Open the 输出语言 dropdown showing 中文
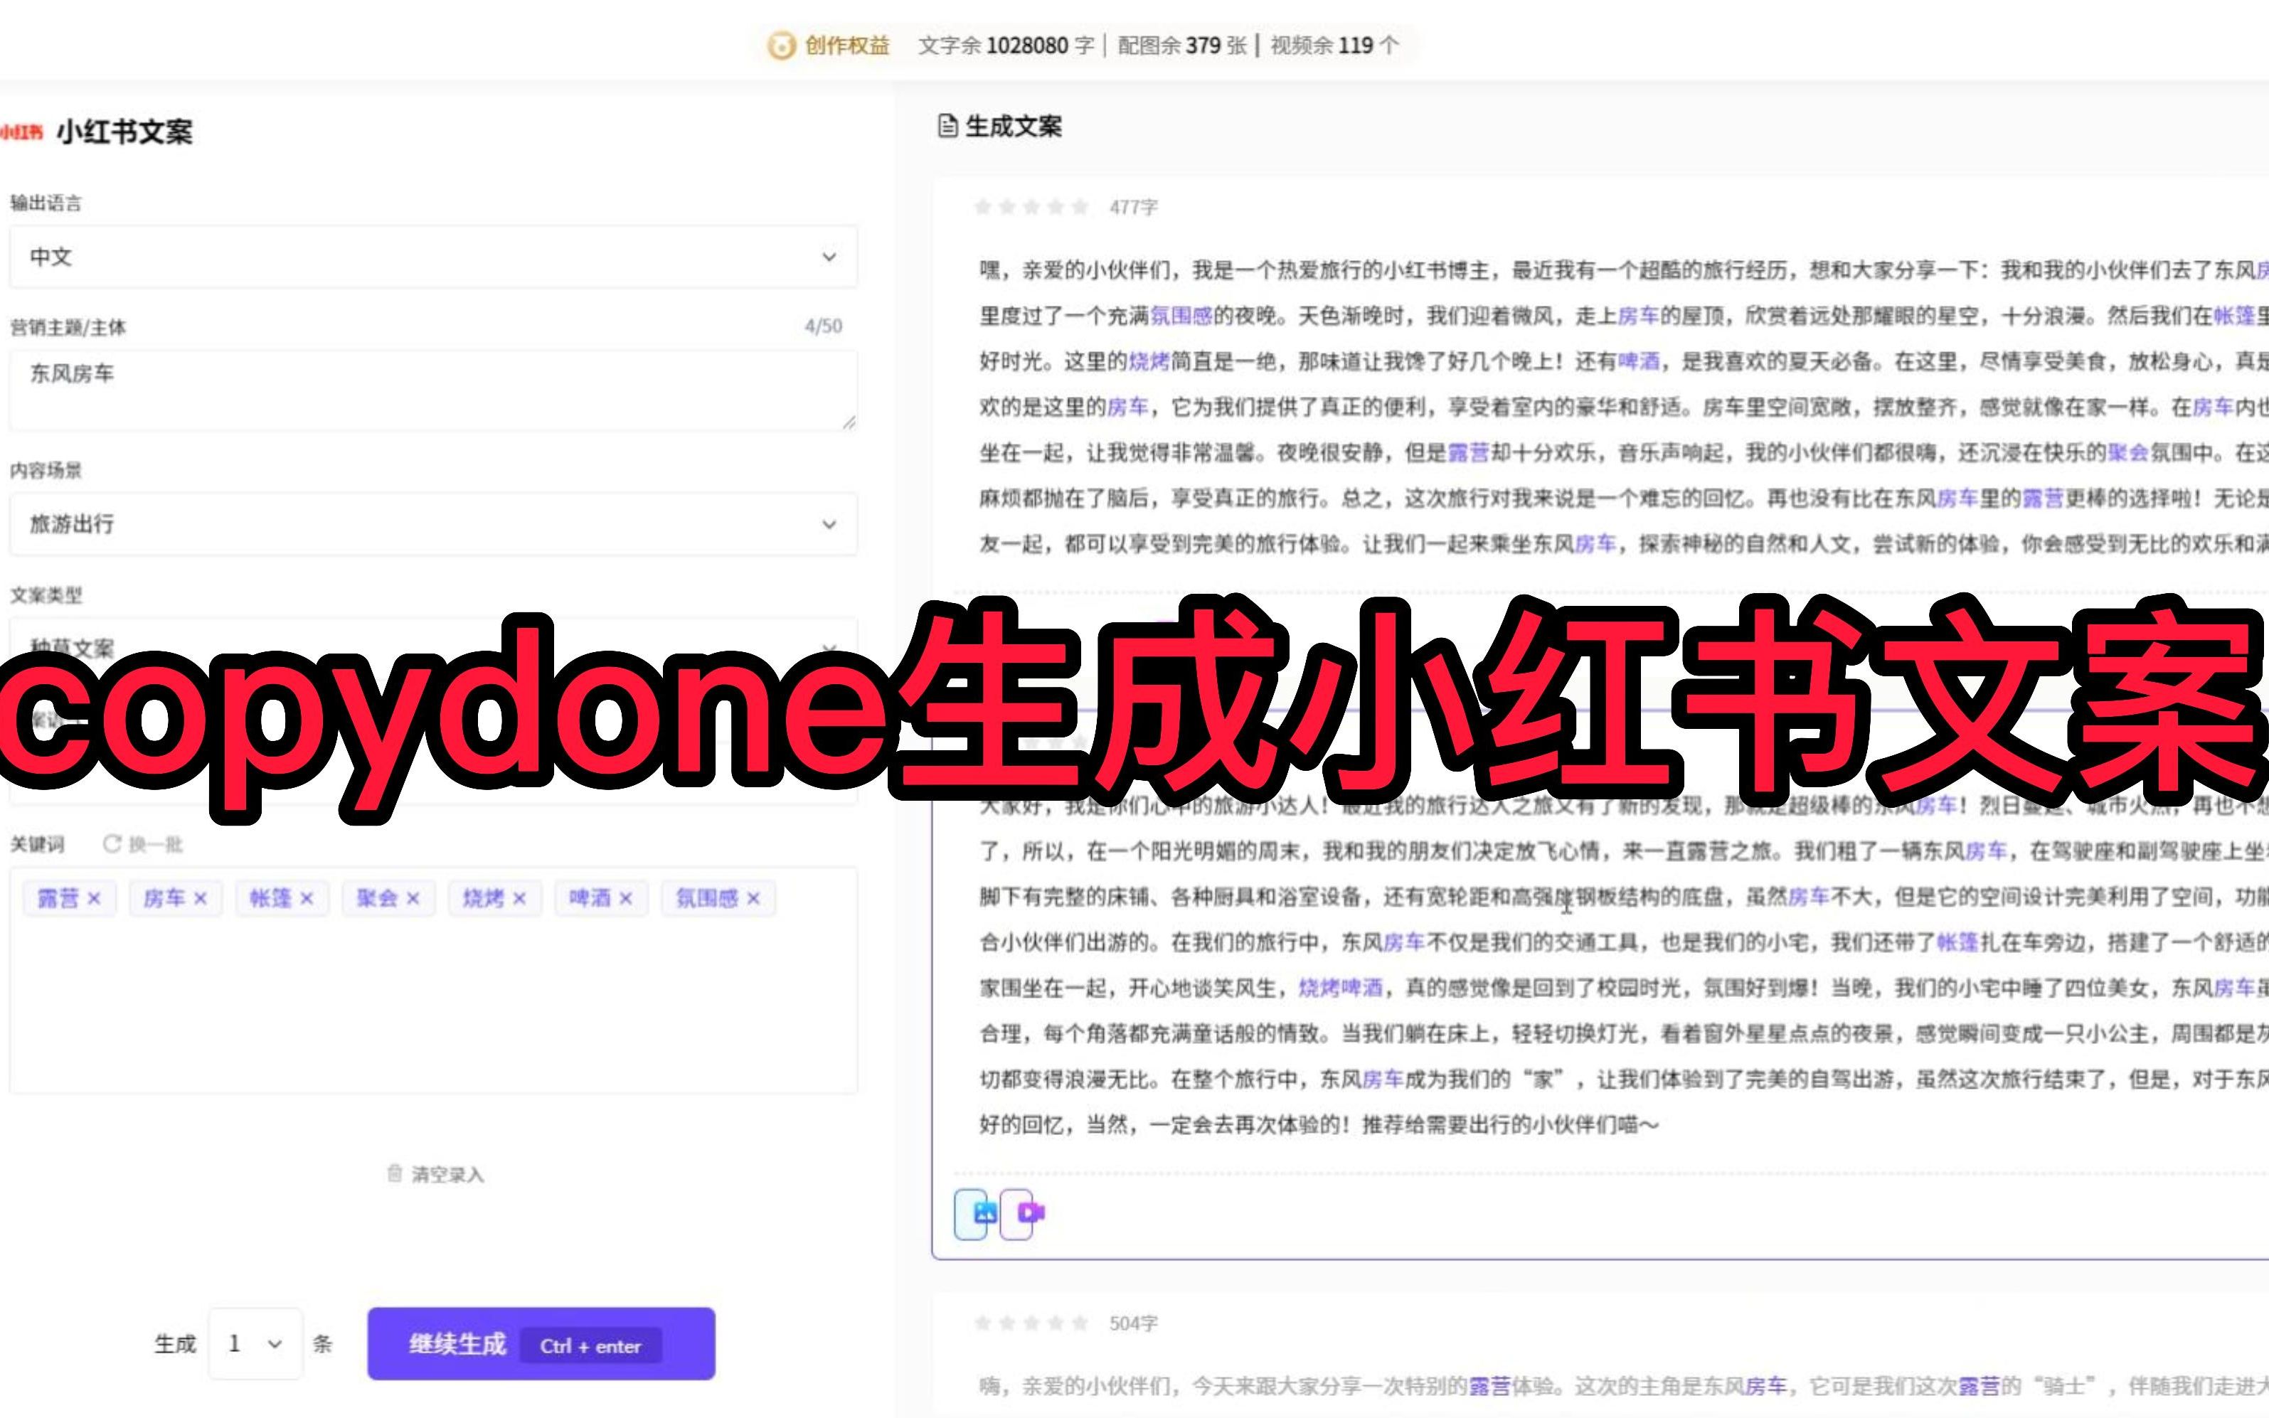Screen dimensions: 2269x1418 click(x=433, y=257)
